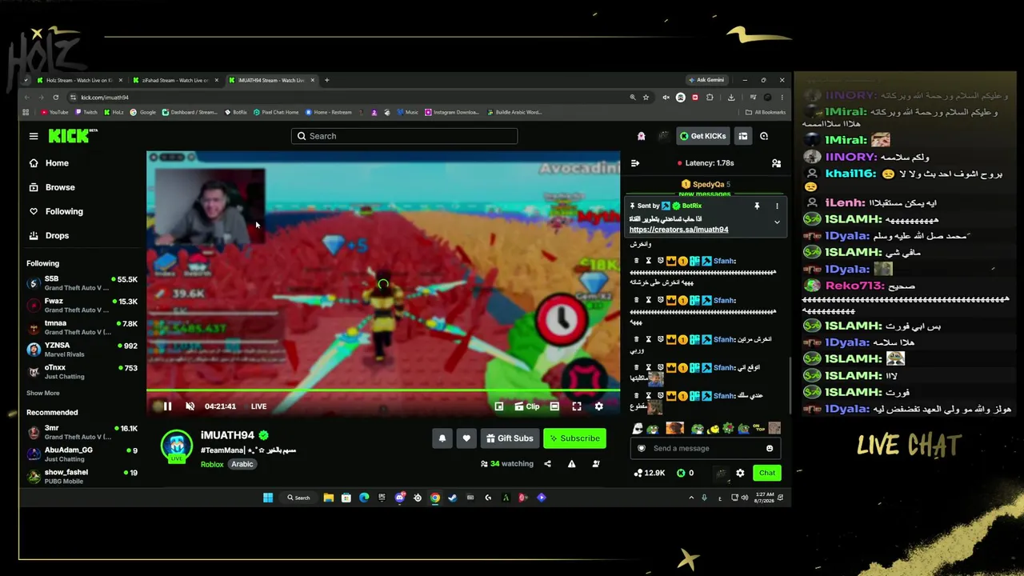Reload the page in the browser

[x=55, y=98]
